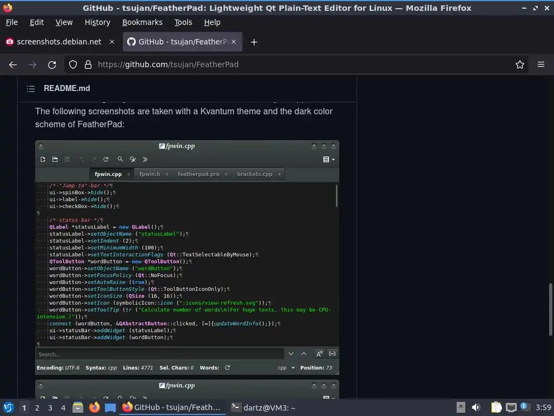Reload the current GitHub page

click(x=52, y=65)
